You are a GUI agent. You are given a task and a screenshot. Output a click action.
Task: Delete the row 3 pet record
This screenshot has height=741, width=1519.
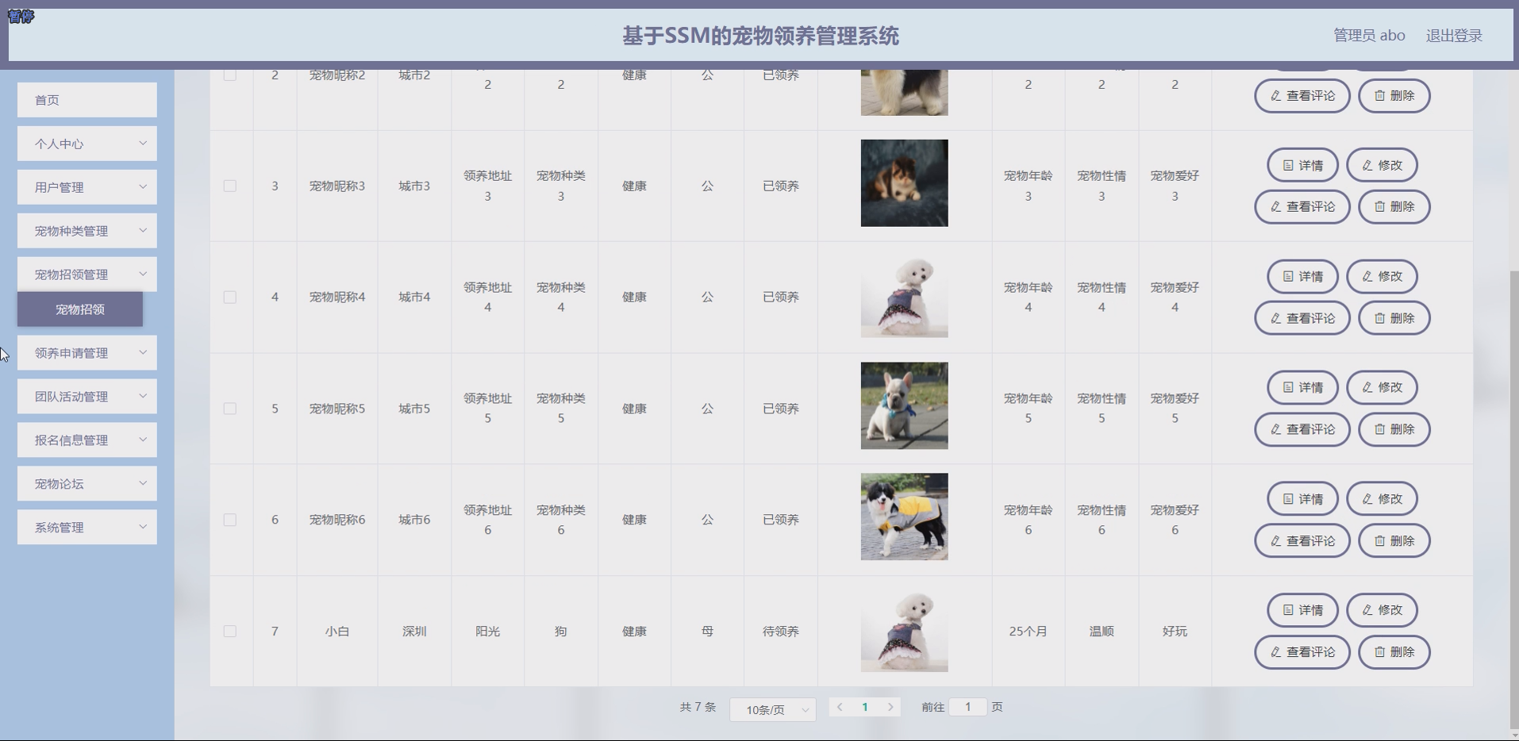tap(1394, 206)
